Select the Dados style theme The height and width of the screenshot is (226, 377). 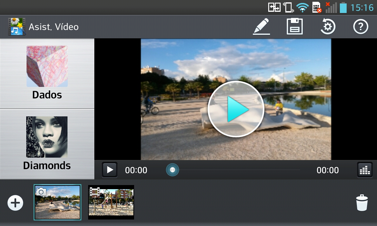click(47, 73)
